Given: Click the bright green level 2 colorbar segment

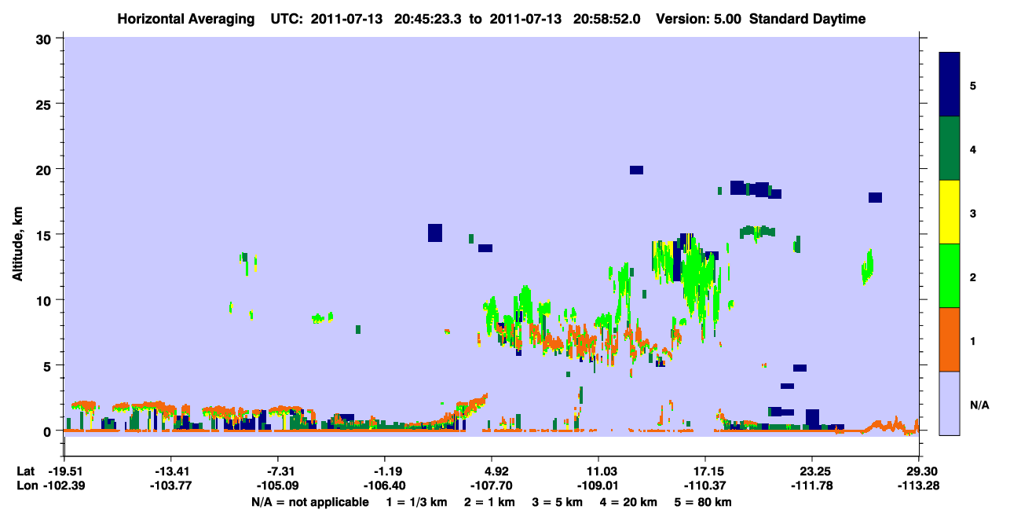Looking at the screenshot, I should (950, 276).
